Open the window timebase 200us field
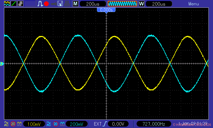 coord(159,4)
